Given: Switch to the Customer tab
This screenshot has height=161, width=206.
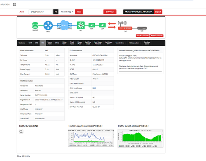Looking at the screenshot, I should point(22,43).
